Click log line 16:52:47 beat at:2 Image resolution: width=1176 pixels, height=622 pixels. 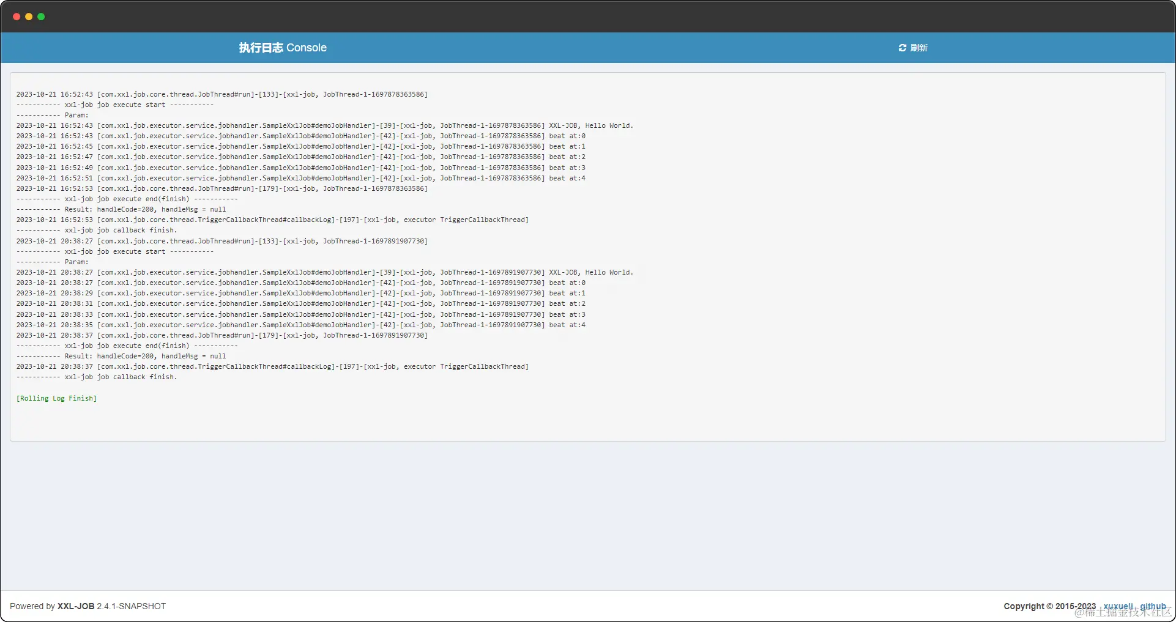pyautogui.click(x=300, y=157)
